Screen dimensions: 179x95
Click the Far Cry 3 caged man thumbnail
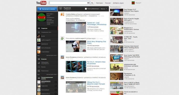coord(76,66)
